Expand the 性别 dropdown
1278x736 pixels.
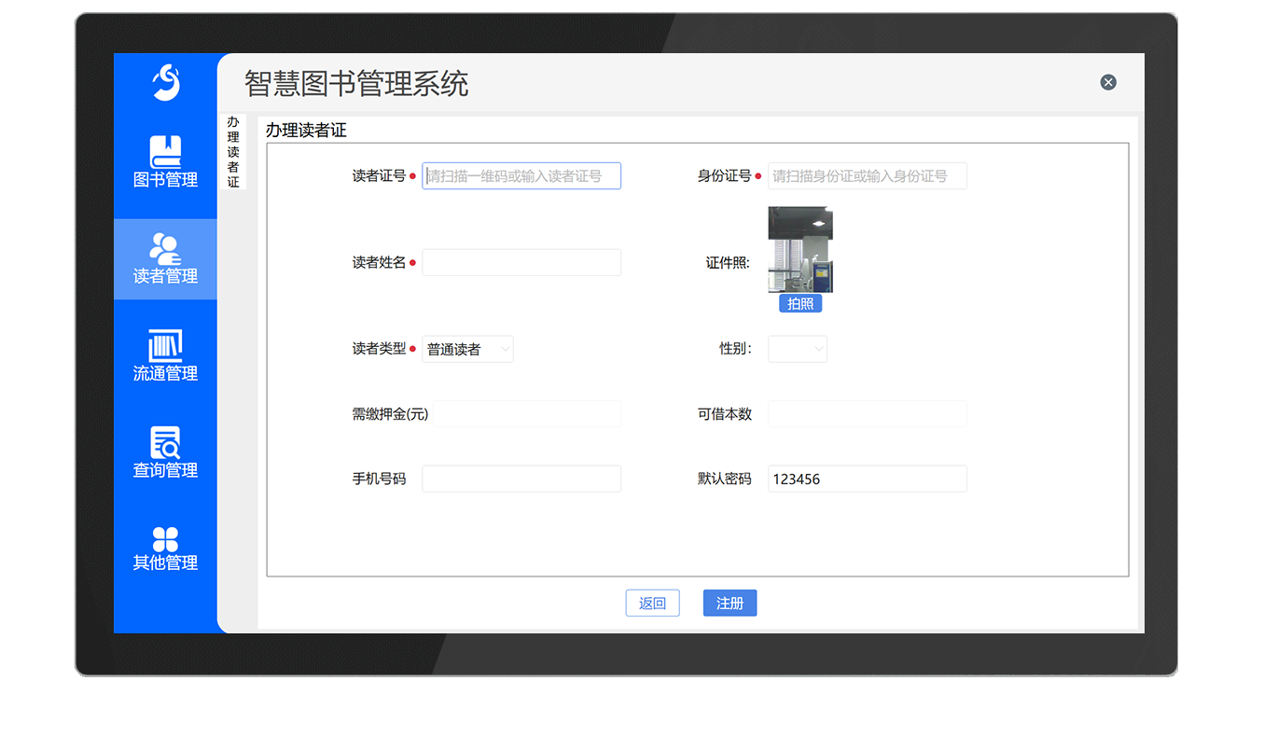pos(797,349)
